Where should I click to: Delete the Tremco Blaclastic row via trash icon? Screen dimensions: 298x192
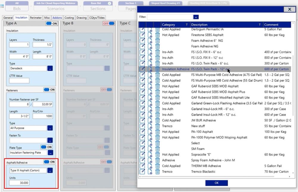click(x=157, y=172)
